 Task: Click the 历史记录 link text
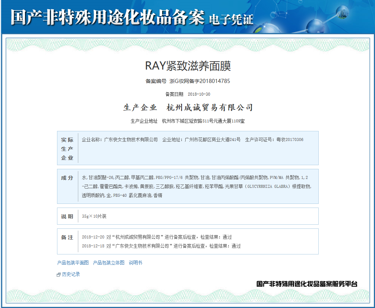pos(71,275)
